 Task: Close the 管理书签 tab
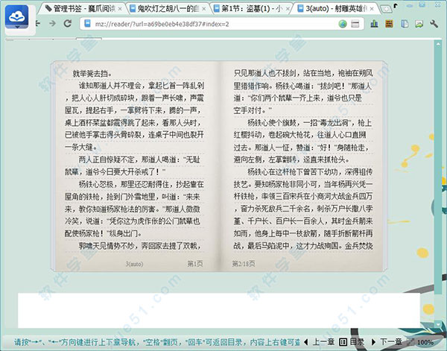120,9
